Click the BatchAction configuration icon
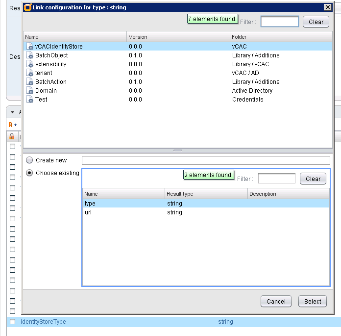341x336 pixels. (30, 81)
